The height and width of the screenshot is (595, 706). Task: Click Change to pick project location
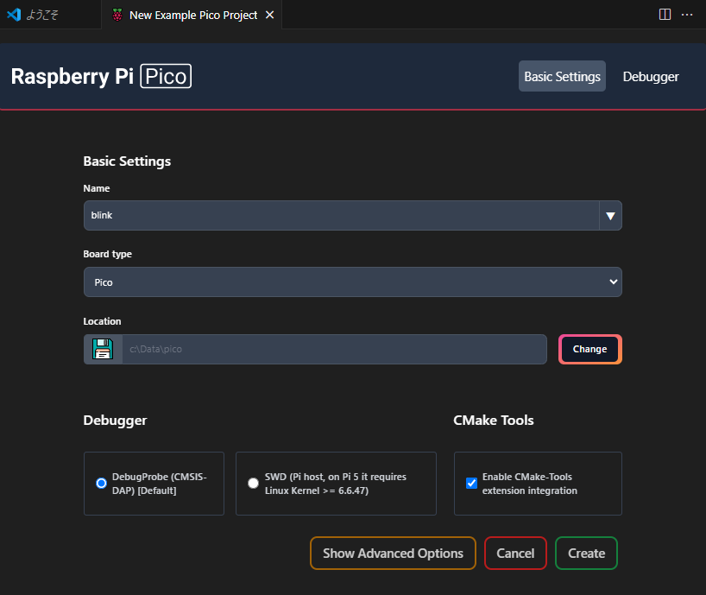589,349
